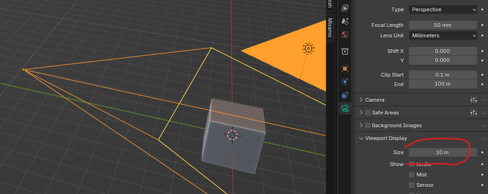Click animate dot beside Limits
Image resolution: width=488 pixels, height=194 pixels.
pos(482,164)
